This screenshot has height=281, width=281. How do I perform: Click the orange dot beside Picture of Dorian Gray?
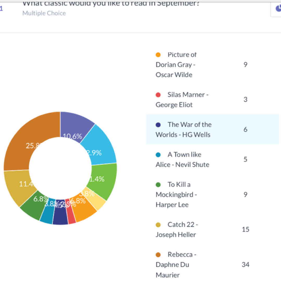pyautogui.click(x=158, y=55)
